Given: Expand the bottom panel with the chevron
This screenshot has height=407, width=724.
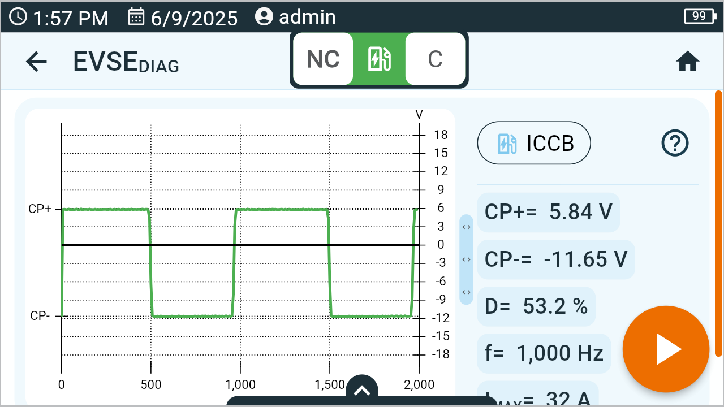Looking at the screenshot, I should click(x=362, y=389).
